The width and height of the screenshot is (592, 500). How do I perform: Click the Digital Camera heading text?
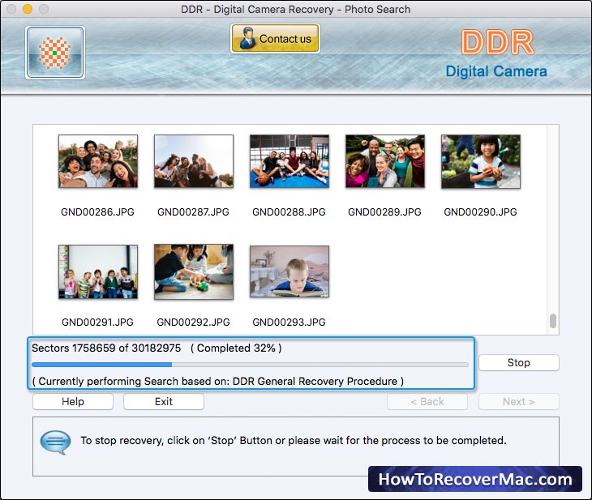click(x=496, y=71)
